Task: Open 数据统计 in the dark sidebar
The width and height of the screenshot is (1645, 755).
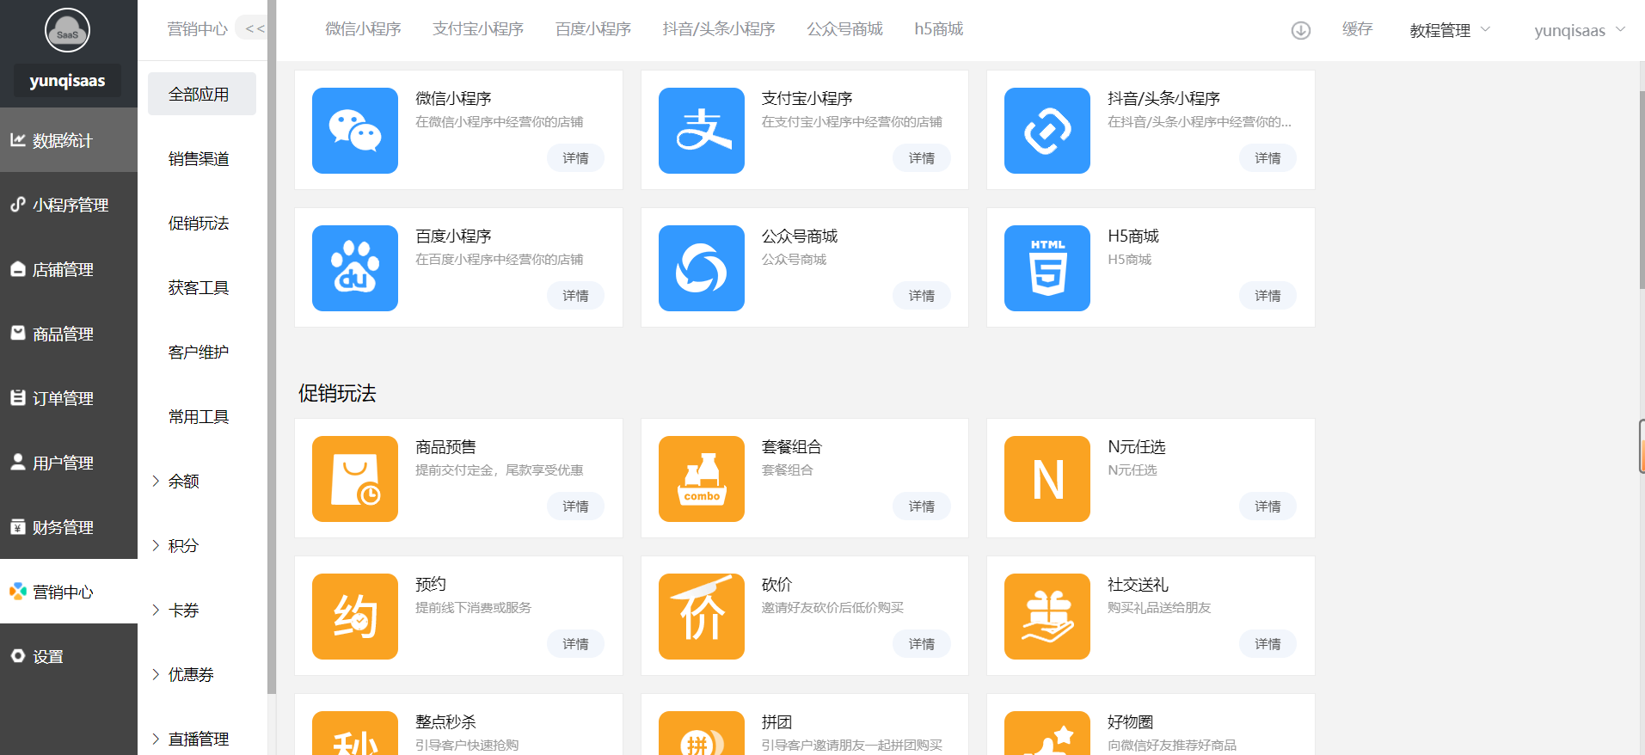Action: tap(69, 140)
